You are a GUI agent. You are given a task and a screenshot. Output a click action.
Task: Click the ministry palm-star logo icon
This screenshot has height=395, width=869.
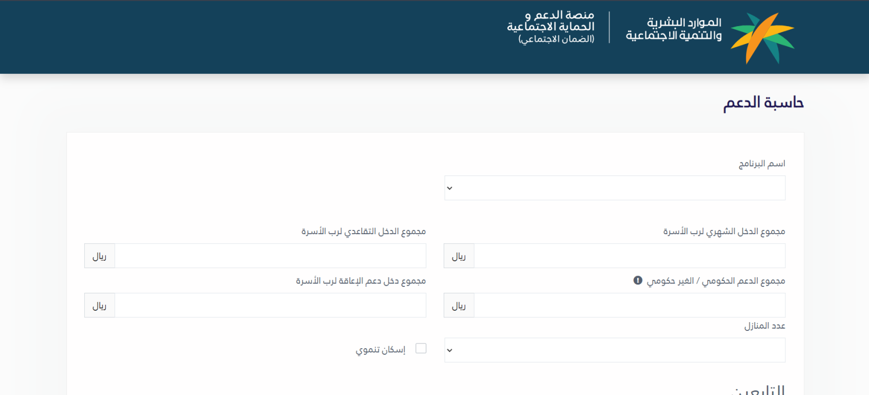[x=762, y=37]
